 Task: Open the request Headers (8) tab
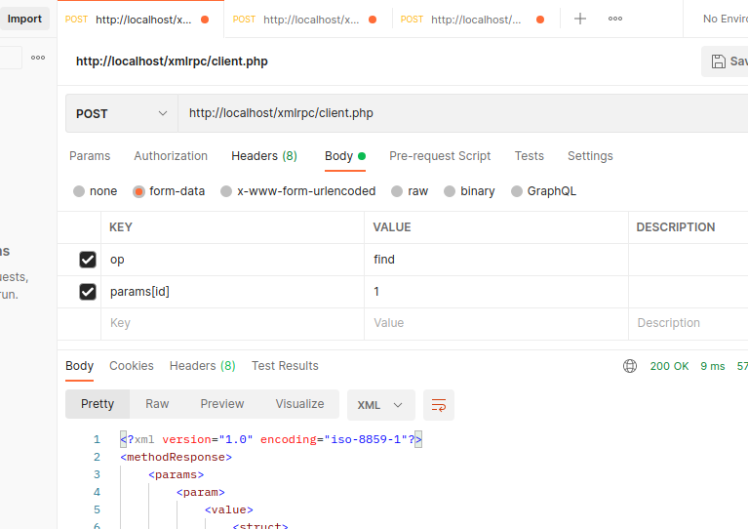click(x=264, y=156)
